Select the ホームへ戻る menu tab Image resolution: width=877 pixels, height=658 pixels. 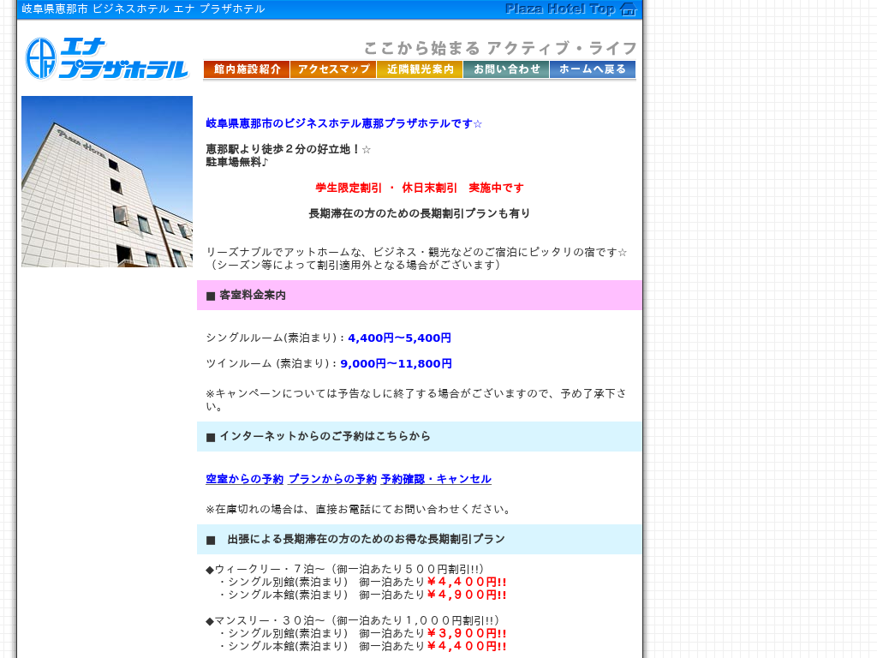tap(593, 69)
